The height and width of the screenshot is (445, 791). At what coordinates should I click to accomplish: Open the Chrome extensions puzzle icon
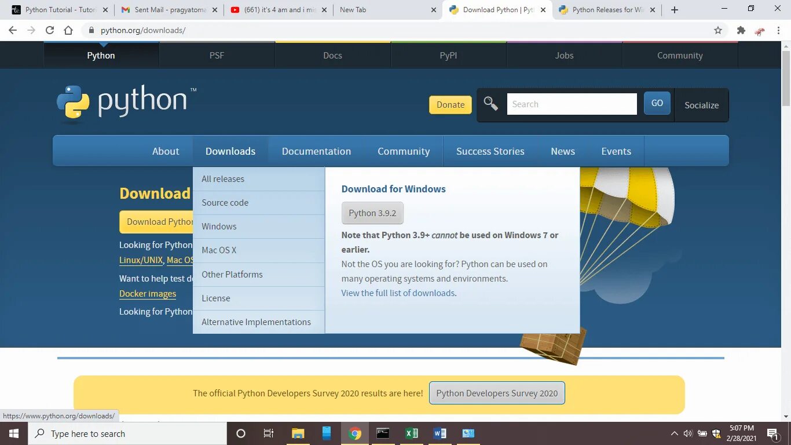pyautogui.click(x=741, y=30)
